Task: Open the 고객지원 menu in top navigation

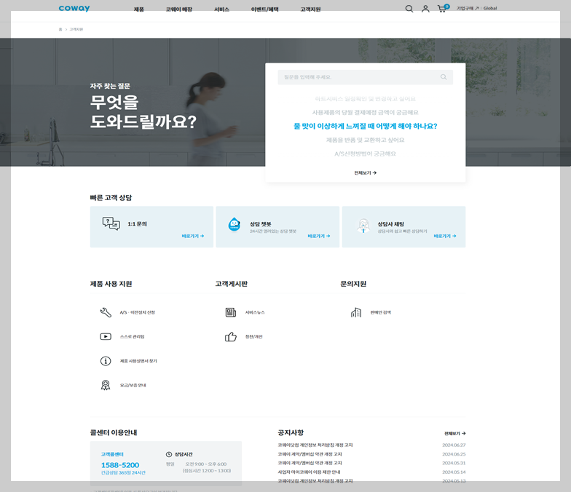Action: point(310,9)
